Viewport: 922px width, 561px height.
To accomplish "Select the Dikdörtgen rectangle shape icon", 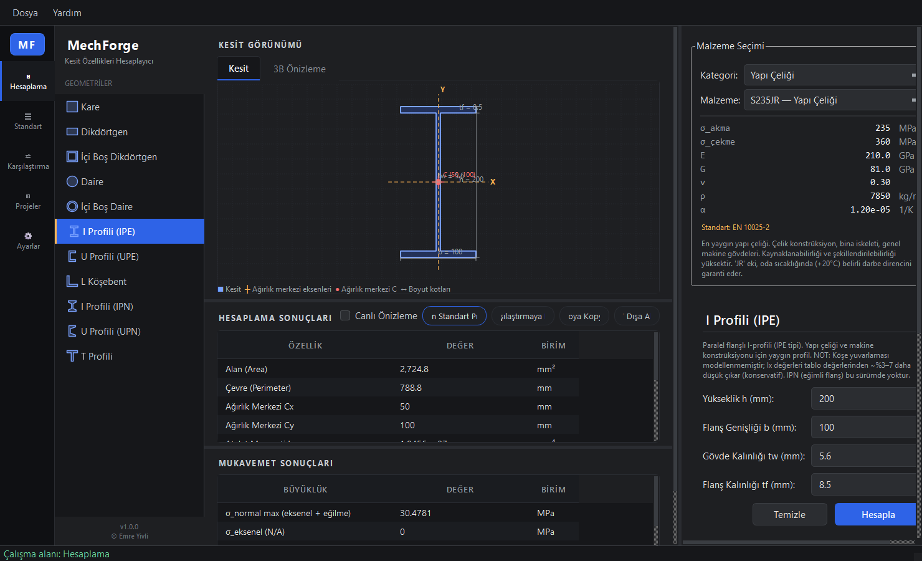I will (72, 132).
